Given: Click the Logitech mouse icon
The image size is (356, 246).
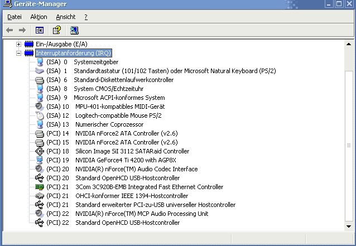Looking at the screenshot, I should click(40, 115).
